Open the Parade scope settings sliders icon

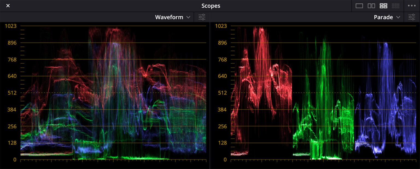pyautogui.click(x=412, y=17)
